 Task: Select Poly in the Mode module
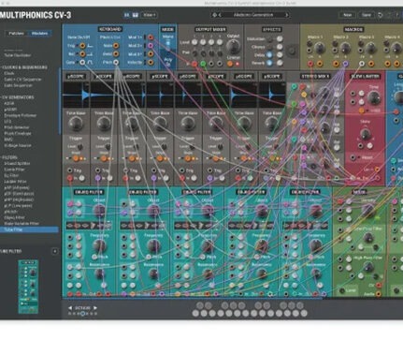tap(167, 62)
